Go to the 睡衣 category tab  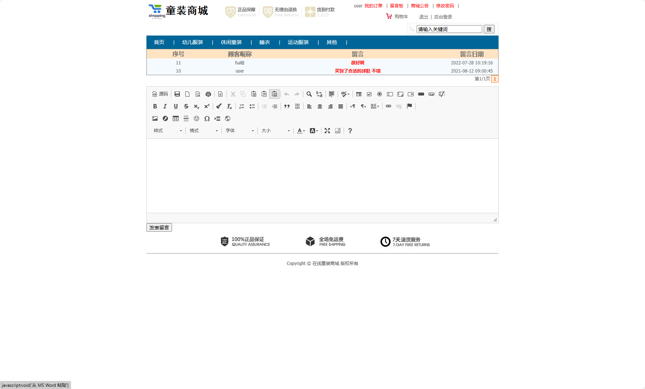point(264,42)
